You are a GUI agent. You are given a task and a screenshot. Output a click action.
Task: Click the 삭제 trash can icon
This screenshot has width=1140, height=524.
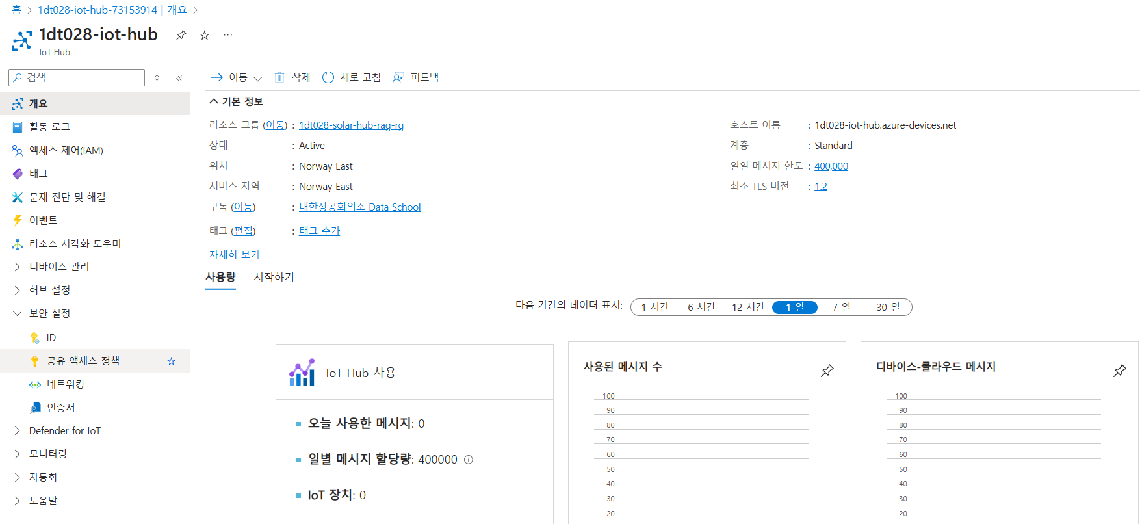point(279,77)
